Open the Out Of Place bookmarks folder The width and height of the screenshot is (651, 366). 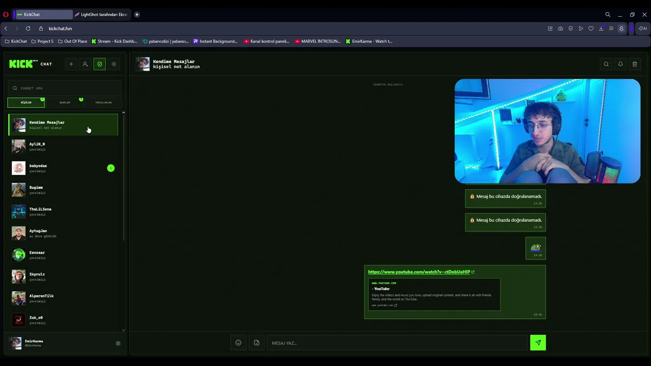[x=73, y=41]
